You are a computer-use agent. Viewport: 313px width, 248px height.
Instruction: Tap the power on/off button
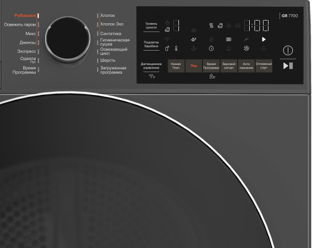coord(288,51)
